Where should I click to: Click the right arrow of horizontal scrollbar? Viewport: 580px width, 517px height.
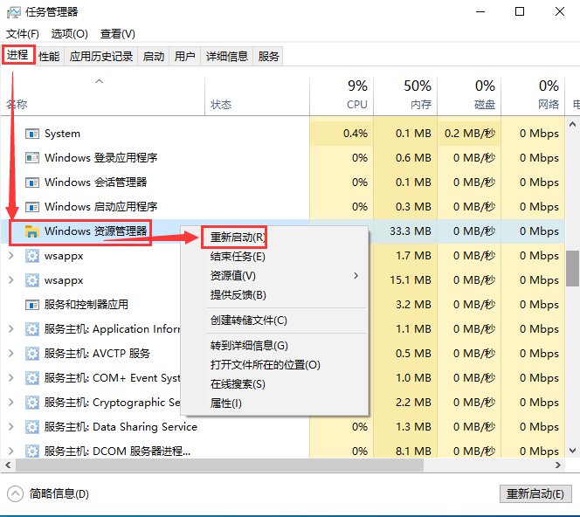pyautogui.click(x=558, y=465)
